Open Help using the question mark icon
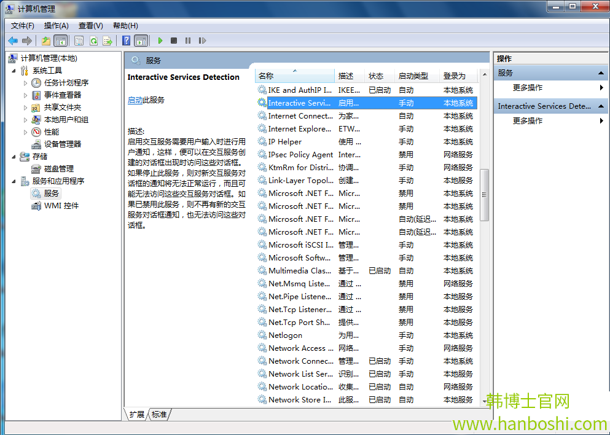 click(x=126, y=41)
